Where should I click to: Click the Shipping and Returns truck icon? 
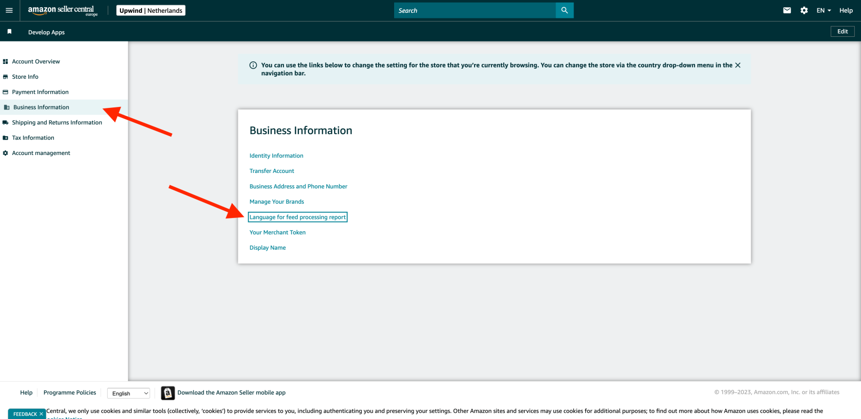(x=6, y=123)
